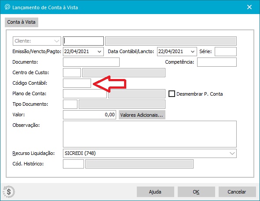Viewport: 260px width, 201px height.
Task: Click the Centro de Custo code field
Action: [72, 72]
